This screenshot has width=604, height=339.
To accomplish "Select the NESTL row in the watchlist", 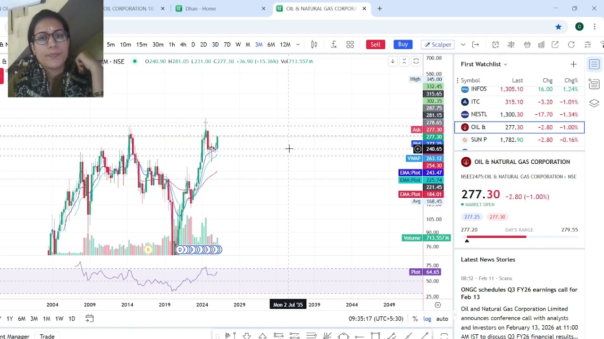I will (x=520, y=114).
